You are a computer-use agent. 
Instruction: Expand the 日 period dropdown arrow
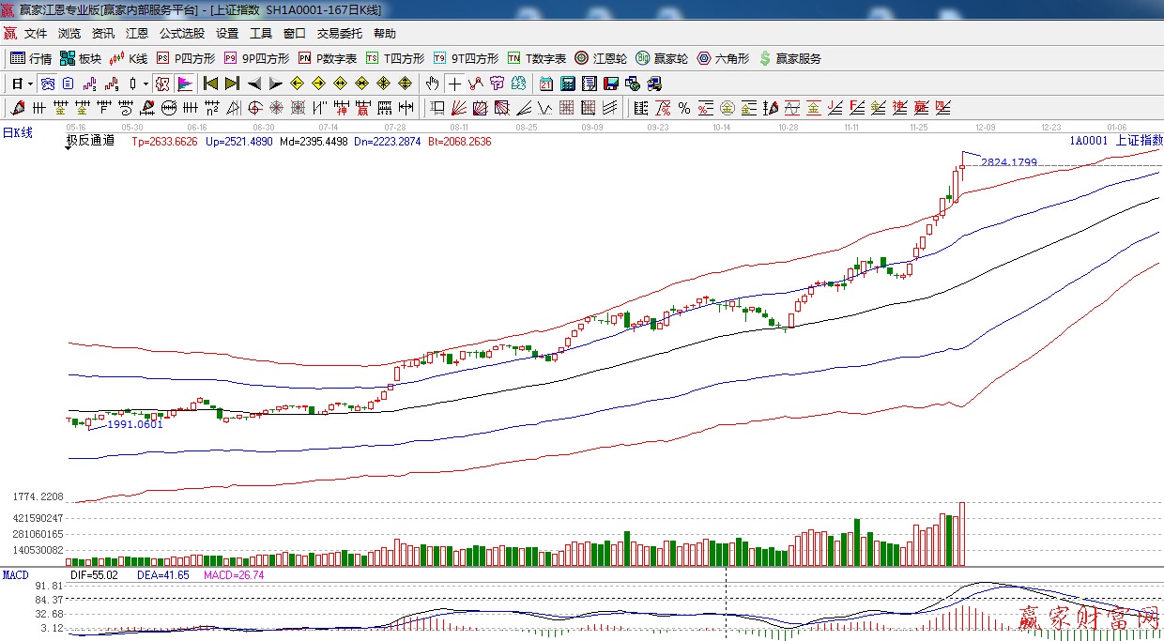coord(30,84)
